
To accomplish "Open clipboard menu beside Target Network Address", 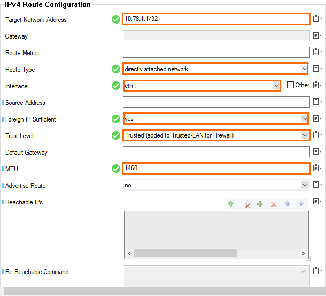I will 317,19.
